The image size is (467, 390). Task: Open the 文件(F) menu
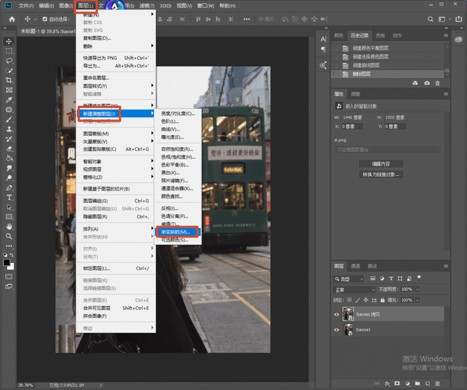point(26,5)
